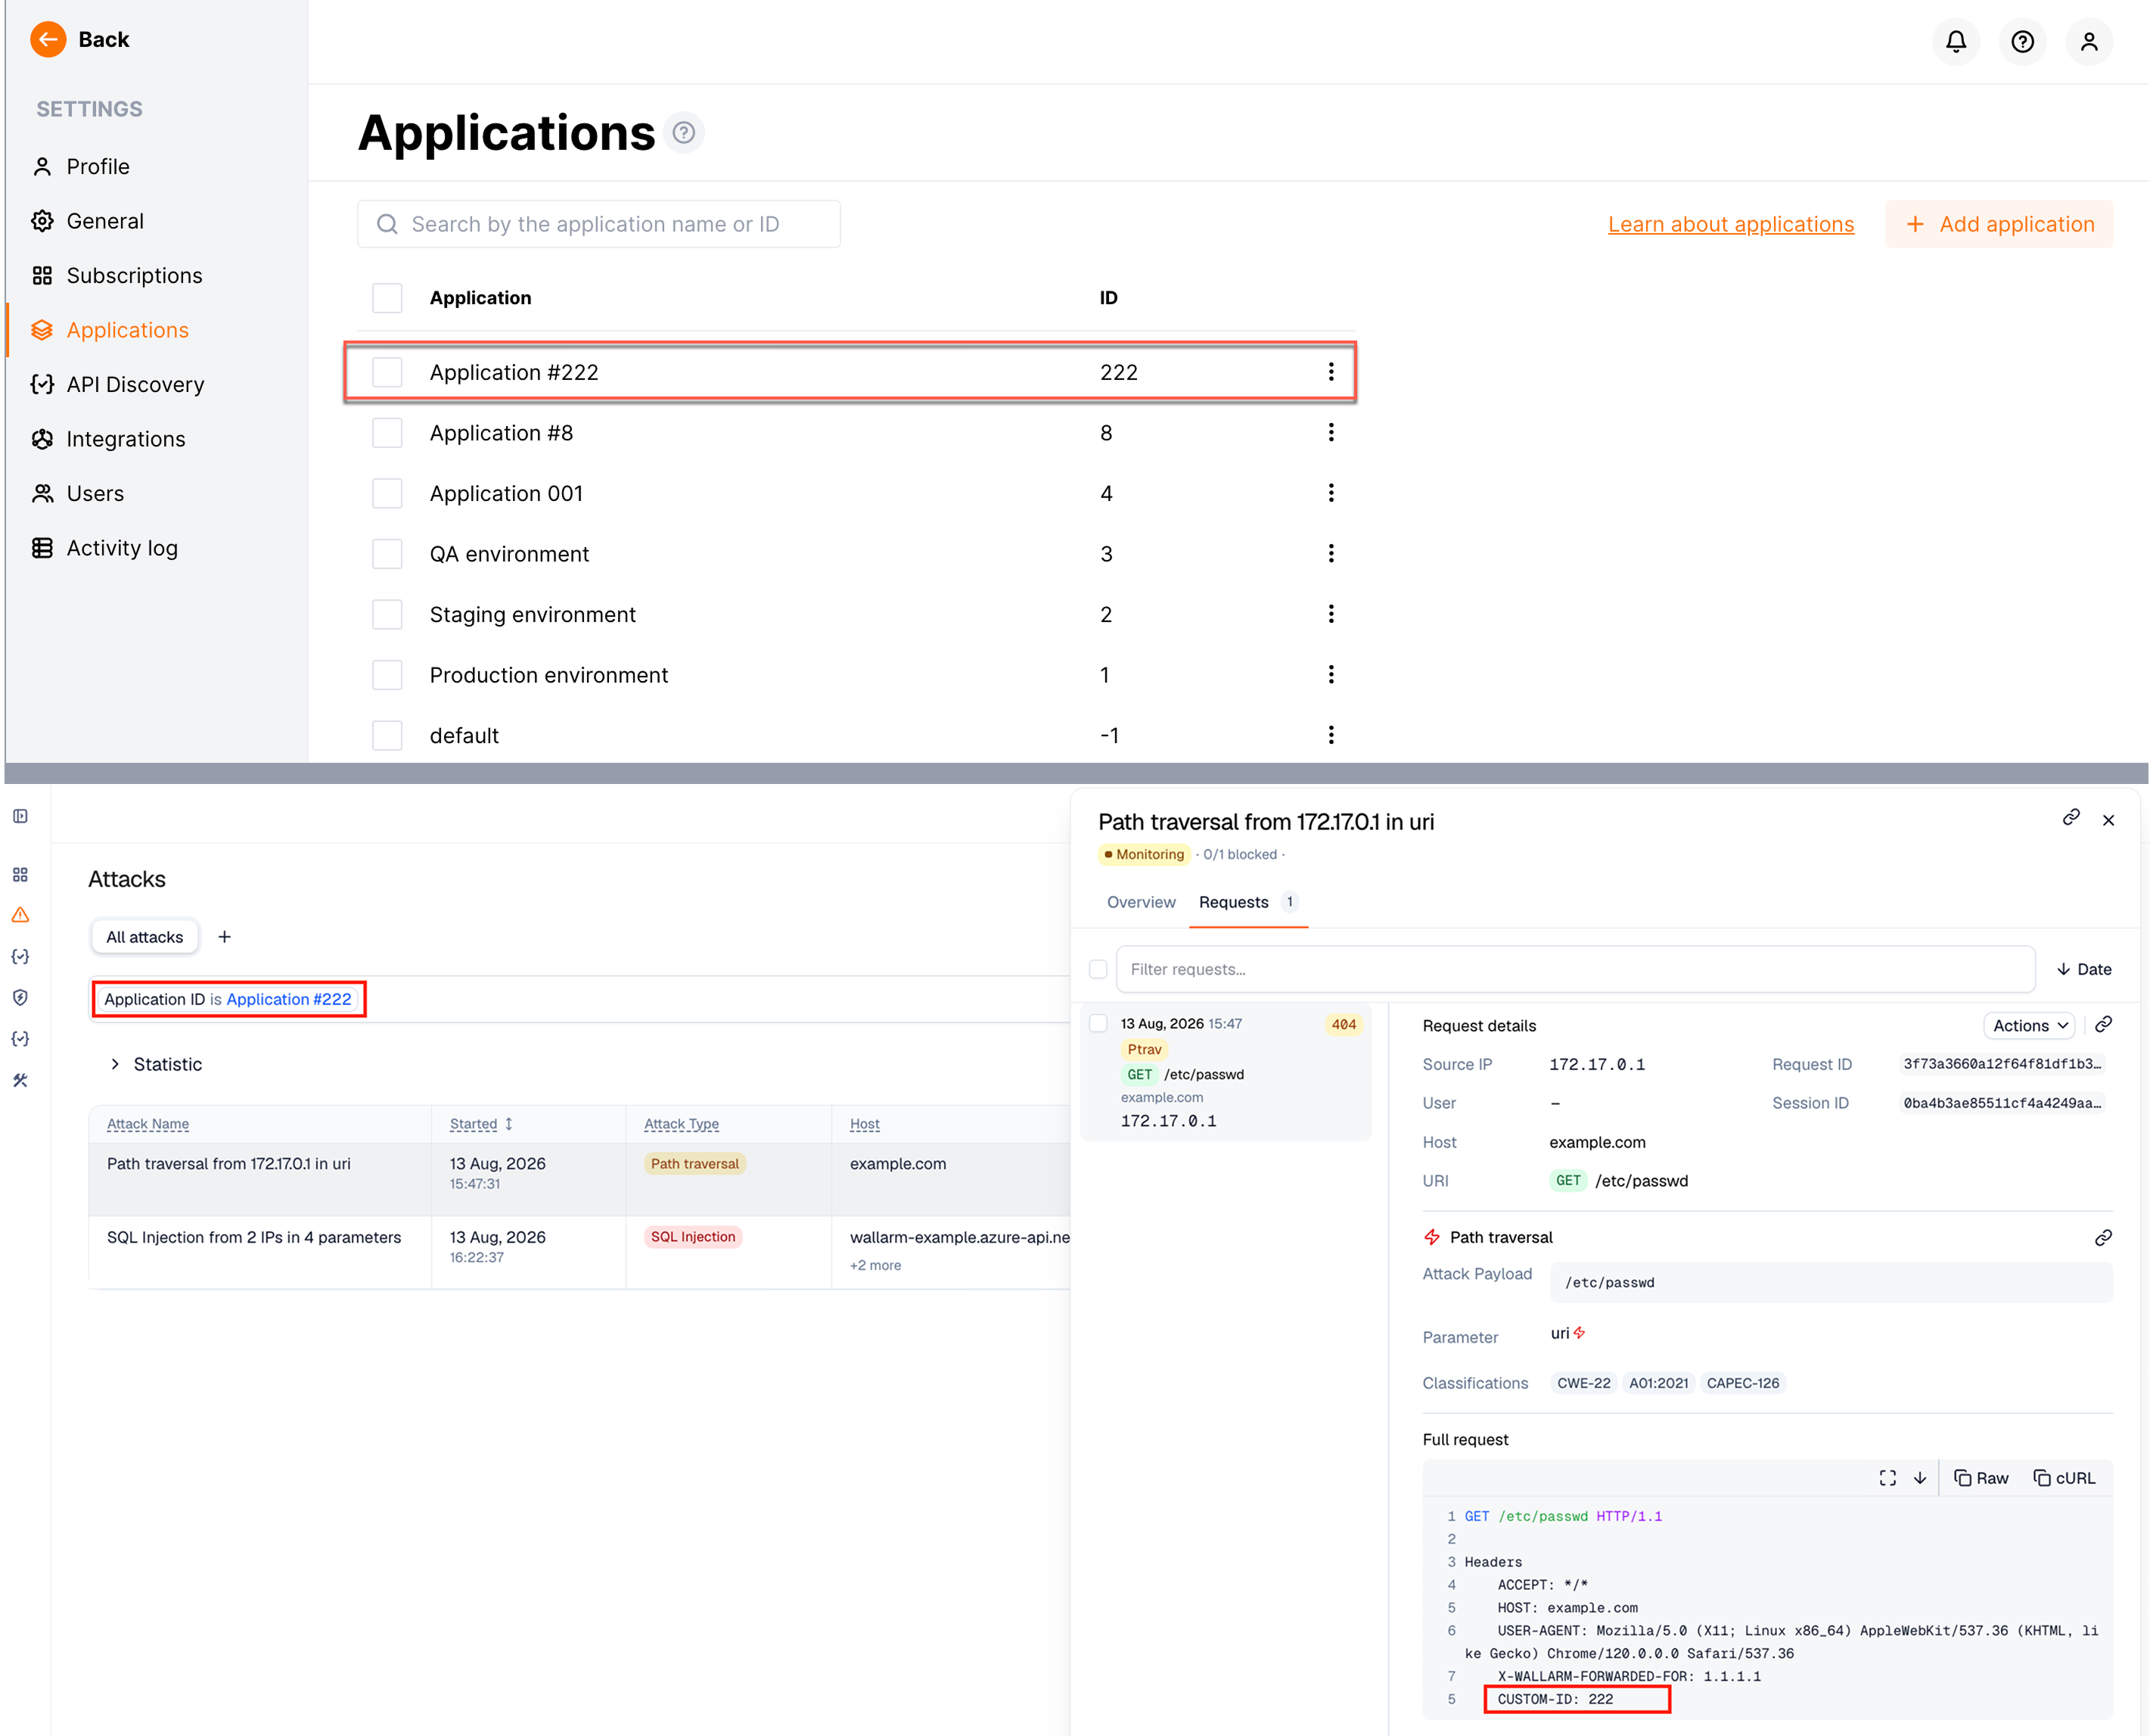This screenshot has height=1736, width=2150.
Task: Open more options for QA environment
Action: [x=1331, y=554]
